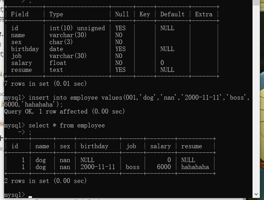This screenshot has width=264, height=200.
Task: Click the 'select * from employee' command
Action: [67, 125]
